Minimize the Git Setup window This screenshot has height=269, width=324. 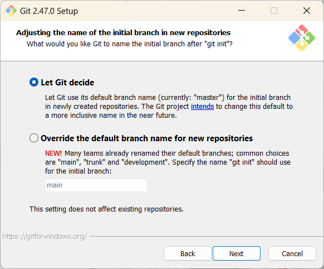coord(242,11)
